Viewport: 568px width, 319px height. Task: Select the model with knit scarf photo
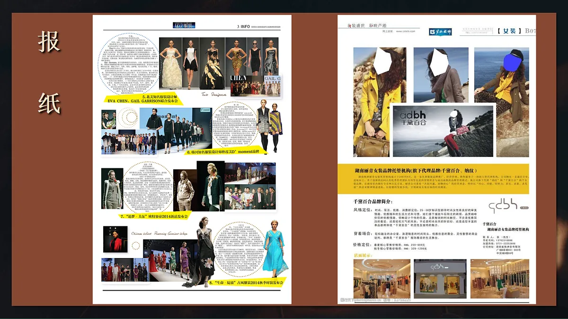441,75
